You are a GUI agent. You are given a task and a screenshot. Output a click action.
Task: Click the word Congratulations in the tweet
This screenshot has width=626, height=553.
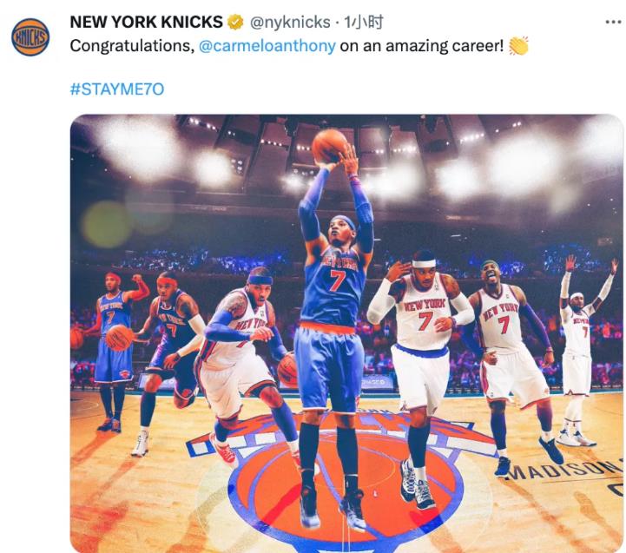click(130, 45)
